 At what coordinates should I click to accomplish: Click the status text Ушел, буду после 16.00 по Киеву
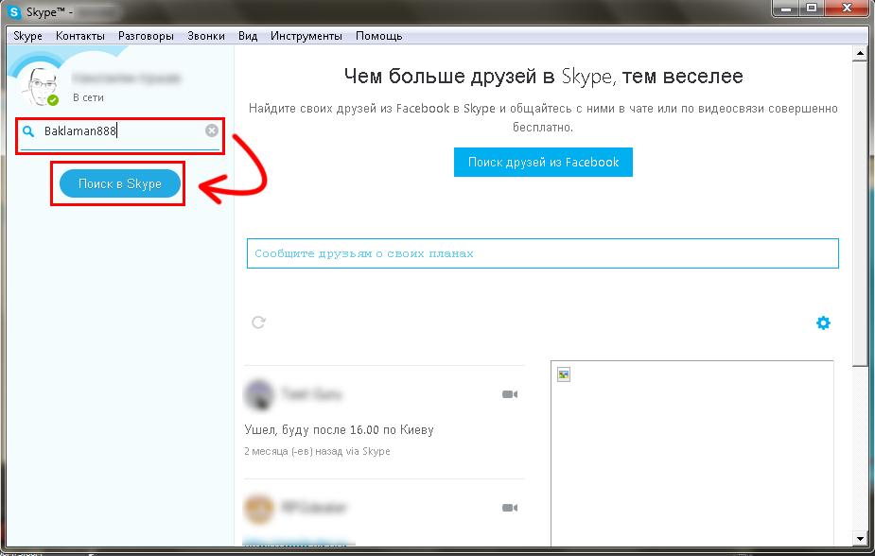click(339, 430)
